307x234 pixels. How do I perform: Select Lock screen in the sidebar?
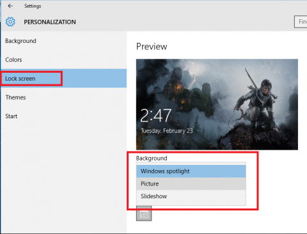coord(63,79)
